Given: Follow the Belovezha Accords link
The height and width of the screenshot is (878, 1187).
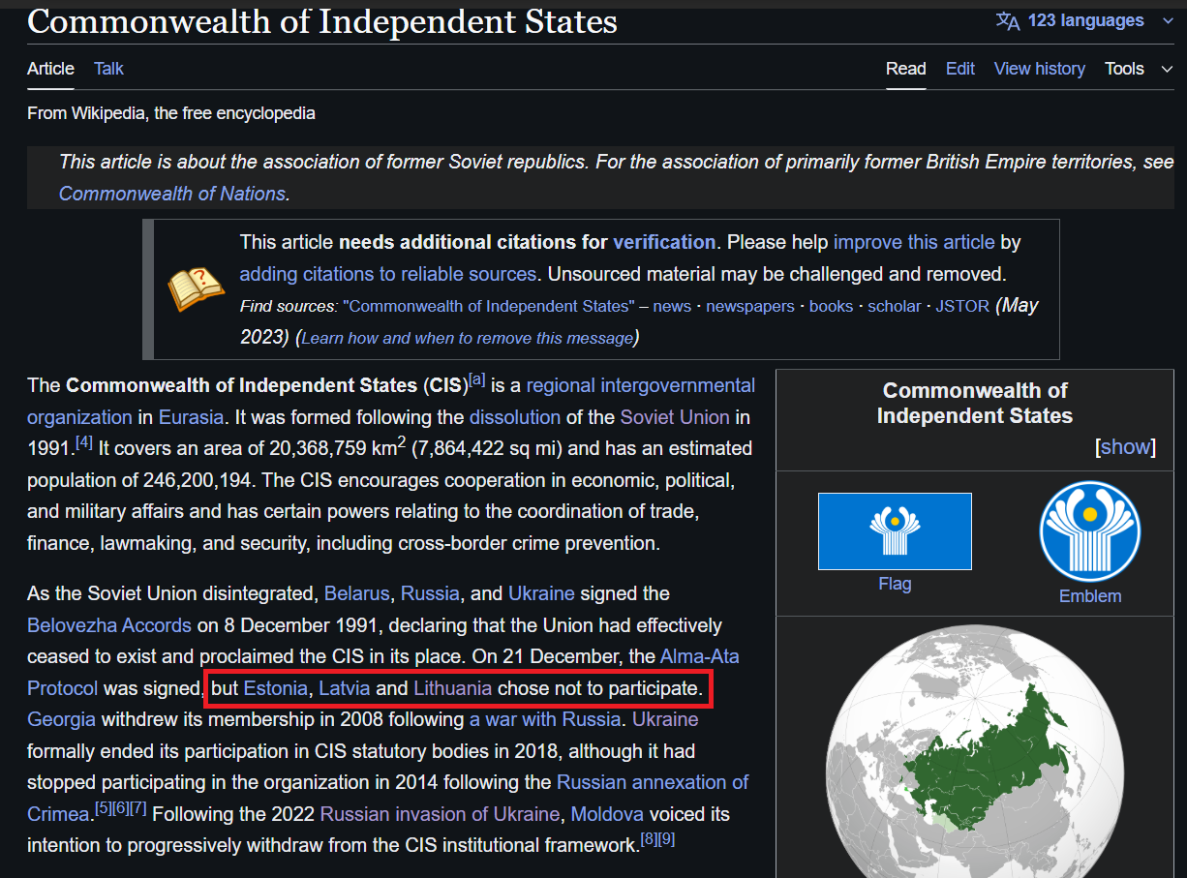Looking at the screenshot, I should click(109, 625).
